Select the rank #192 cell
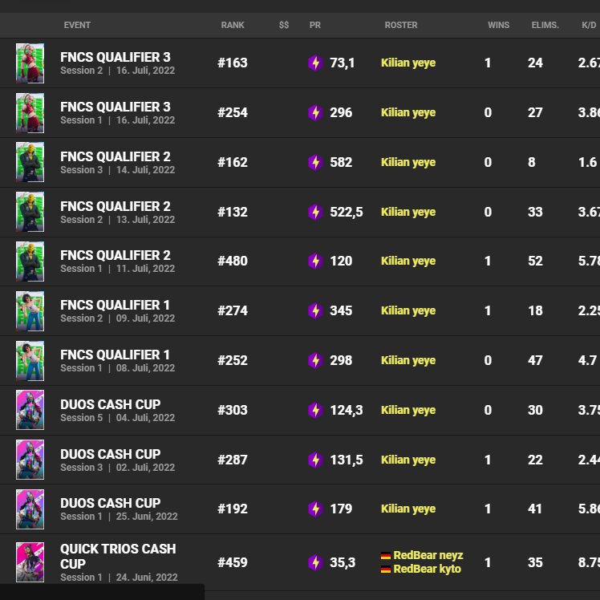The width and height of the screenshot is (600, 600). pyautogui.click(x=233, y=509)
